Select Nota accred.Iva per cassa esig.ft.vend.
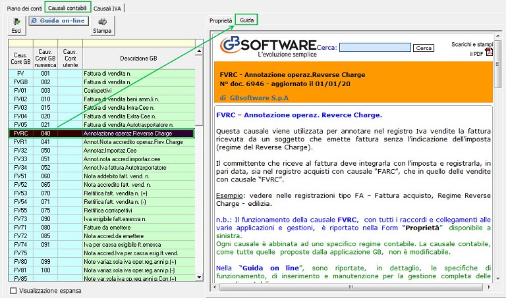The height and width of the screenshot is (298, 506). (101, 253)
